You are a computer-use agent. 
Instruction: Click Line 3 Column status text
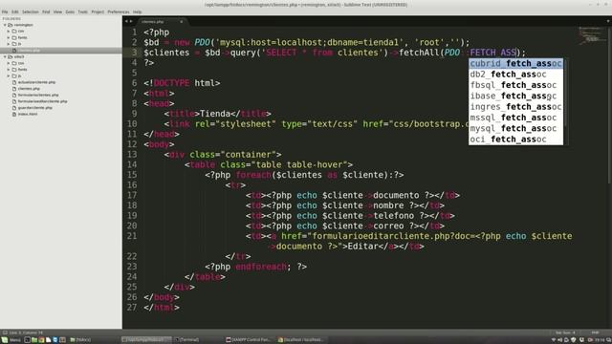[x=26, y=333]
